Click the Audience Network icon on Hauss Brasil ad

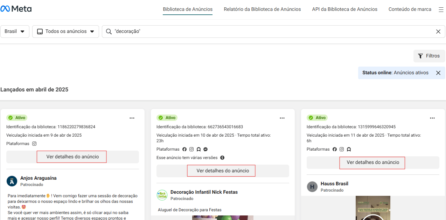tap(349, 149)
